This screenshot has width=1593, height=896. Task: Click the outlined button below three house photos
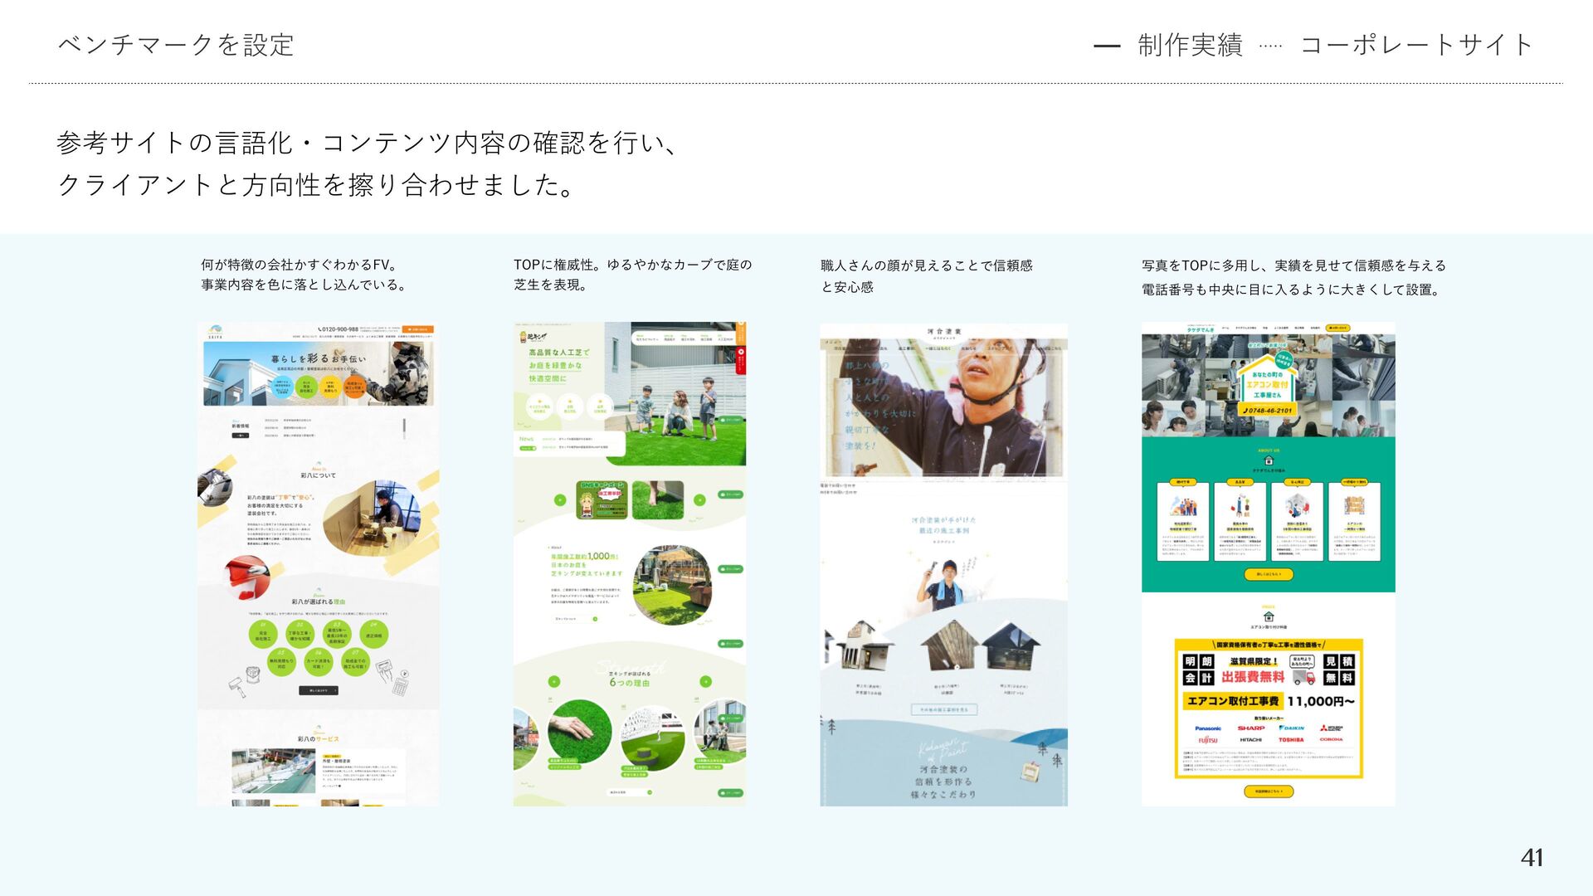click(x=943, y=710)
